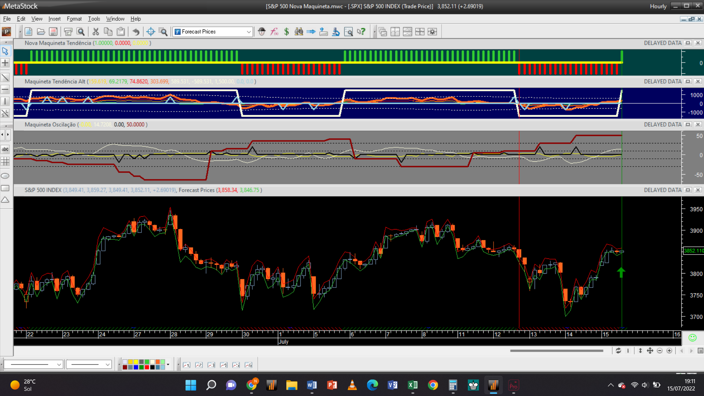Maximize the Nova Maquineta Tendência pane
The image size is (704, 396).
point(688,43)
